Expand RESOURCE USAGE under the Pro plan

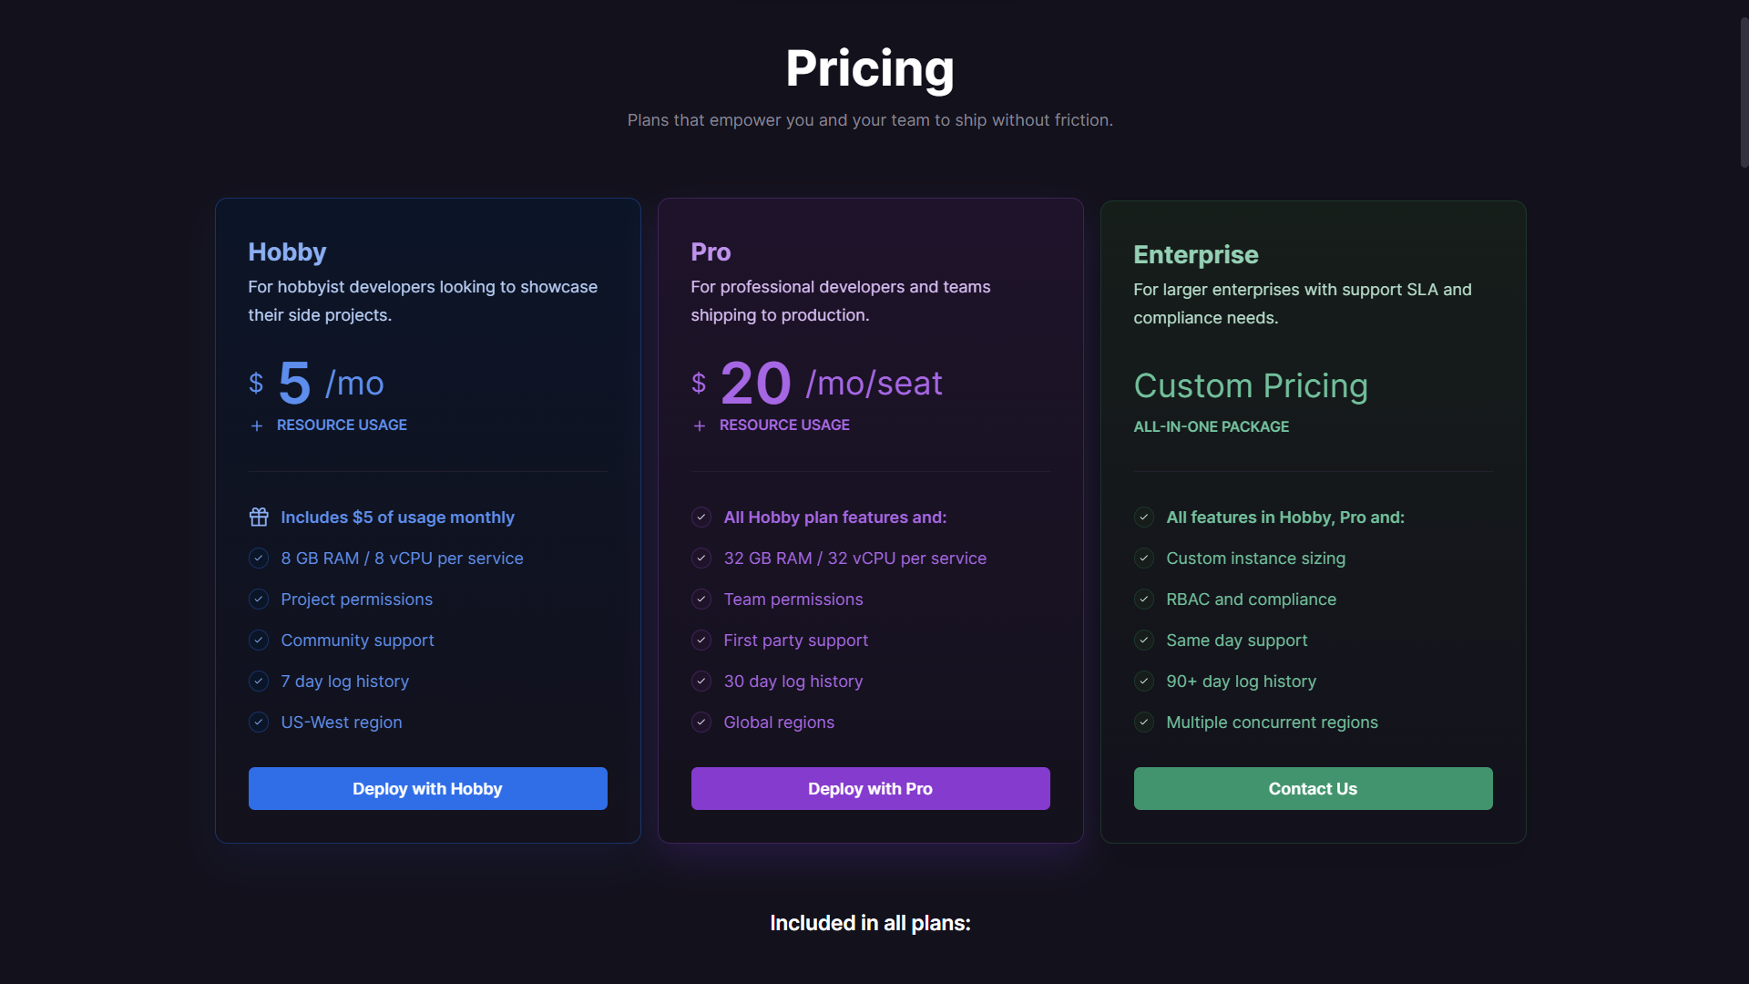[x=771, y=425]
